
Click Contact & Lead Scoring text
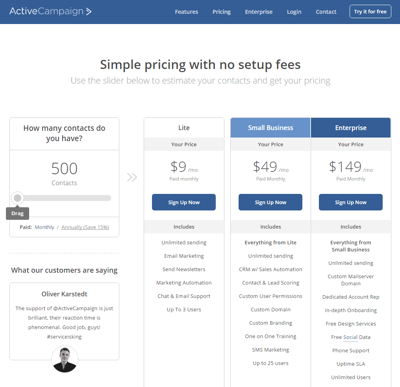[270, 283]
